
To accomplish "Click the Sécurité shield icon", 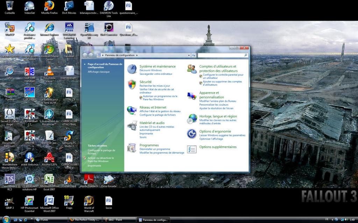I will [132, 84].
